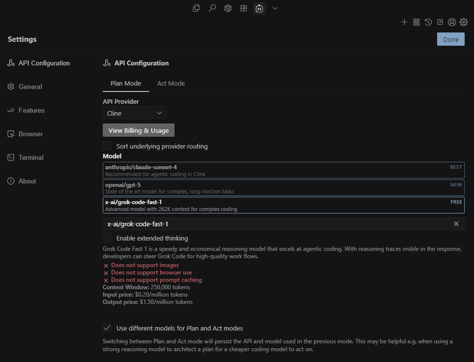
Task: Click the About info circle icon
Action: pos(11,181)
